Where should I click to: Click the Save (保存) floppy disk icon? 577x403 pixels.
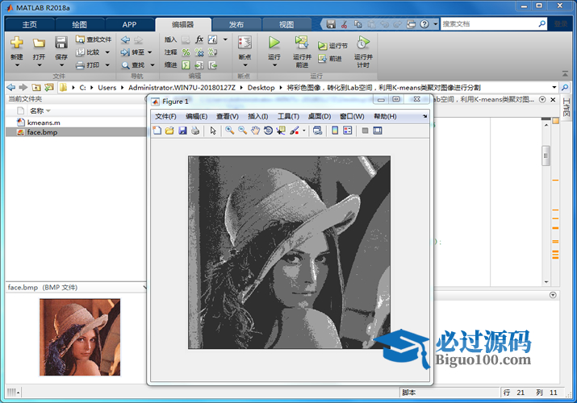pyautogui.click(x=61, y=43)
